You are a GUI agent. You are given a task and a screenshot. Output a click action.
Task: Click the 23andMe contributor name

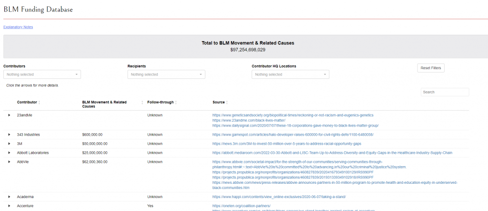(25, 116)
